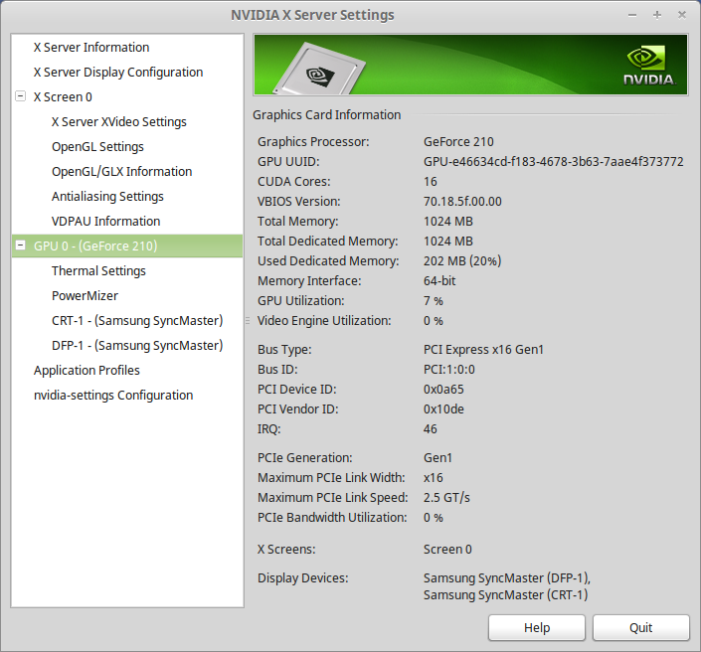Show OpenGL/GLX Information
Screen dimensions: 701x652
coord(121,172)
